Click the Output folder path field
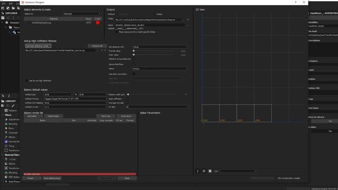The width and height of the screenshot is (338, 190). coord(148,20)
